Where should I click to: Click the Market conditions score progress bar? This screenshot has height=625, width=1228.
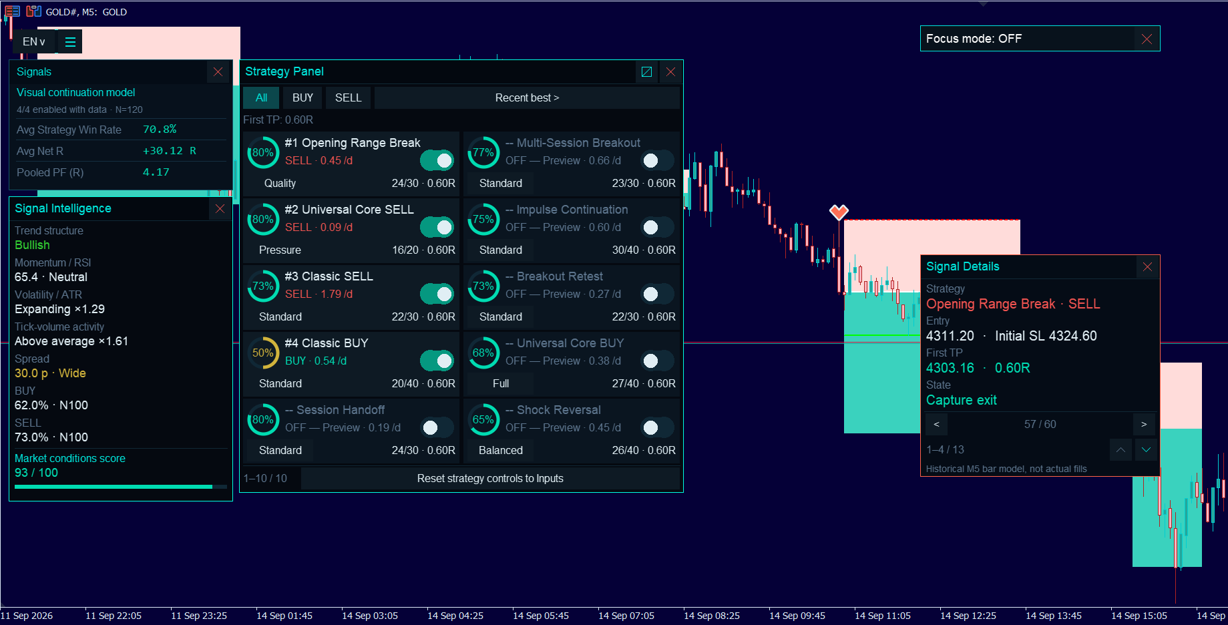pyautogui.click(x=121, y=487)
